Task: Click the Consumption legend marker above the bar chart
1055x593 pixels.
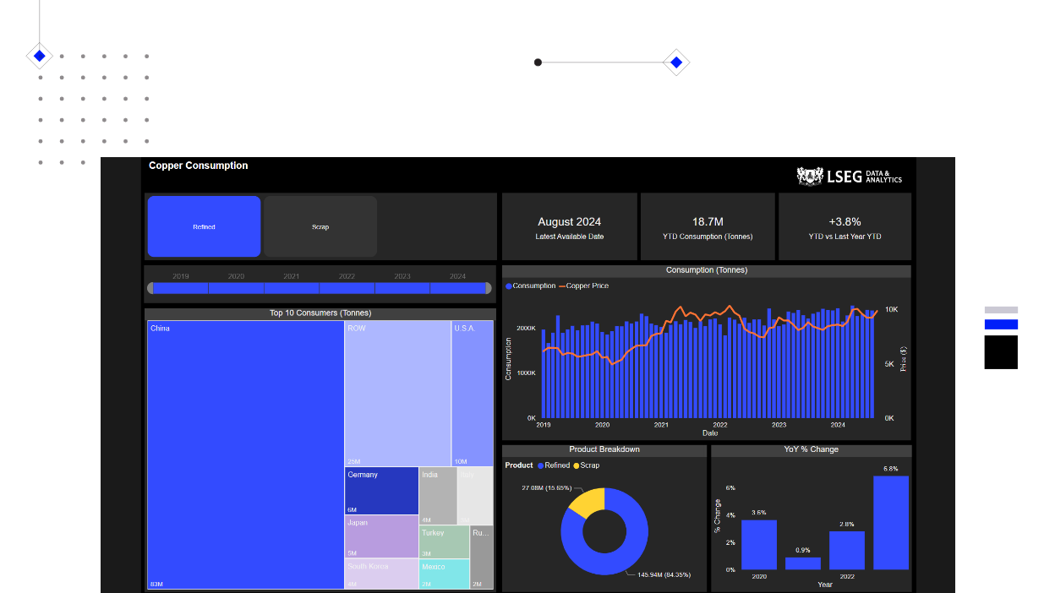Action: tap(507, 286)
